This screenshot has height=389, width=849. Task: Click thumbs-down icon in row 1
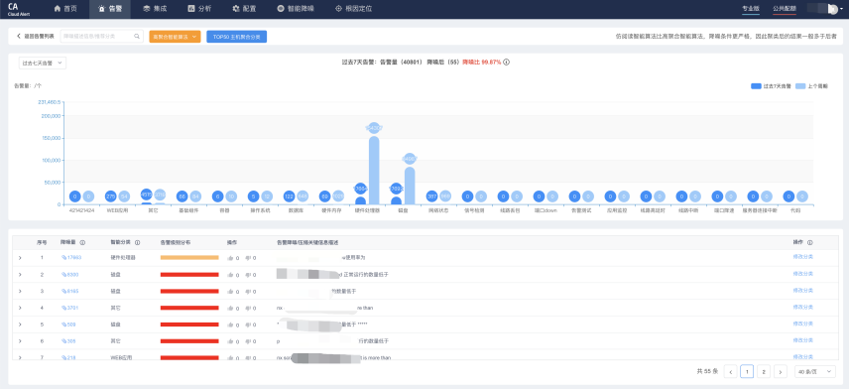point(248,258)
